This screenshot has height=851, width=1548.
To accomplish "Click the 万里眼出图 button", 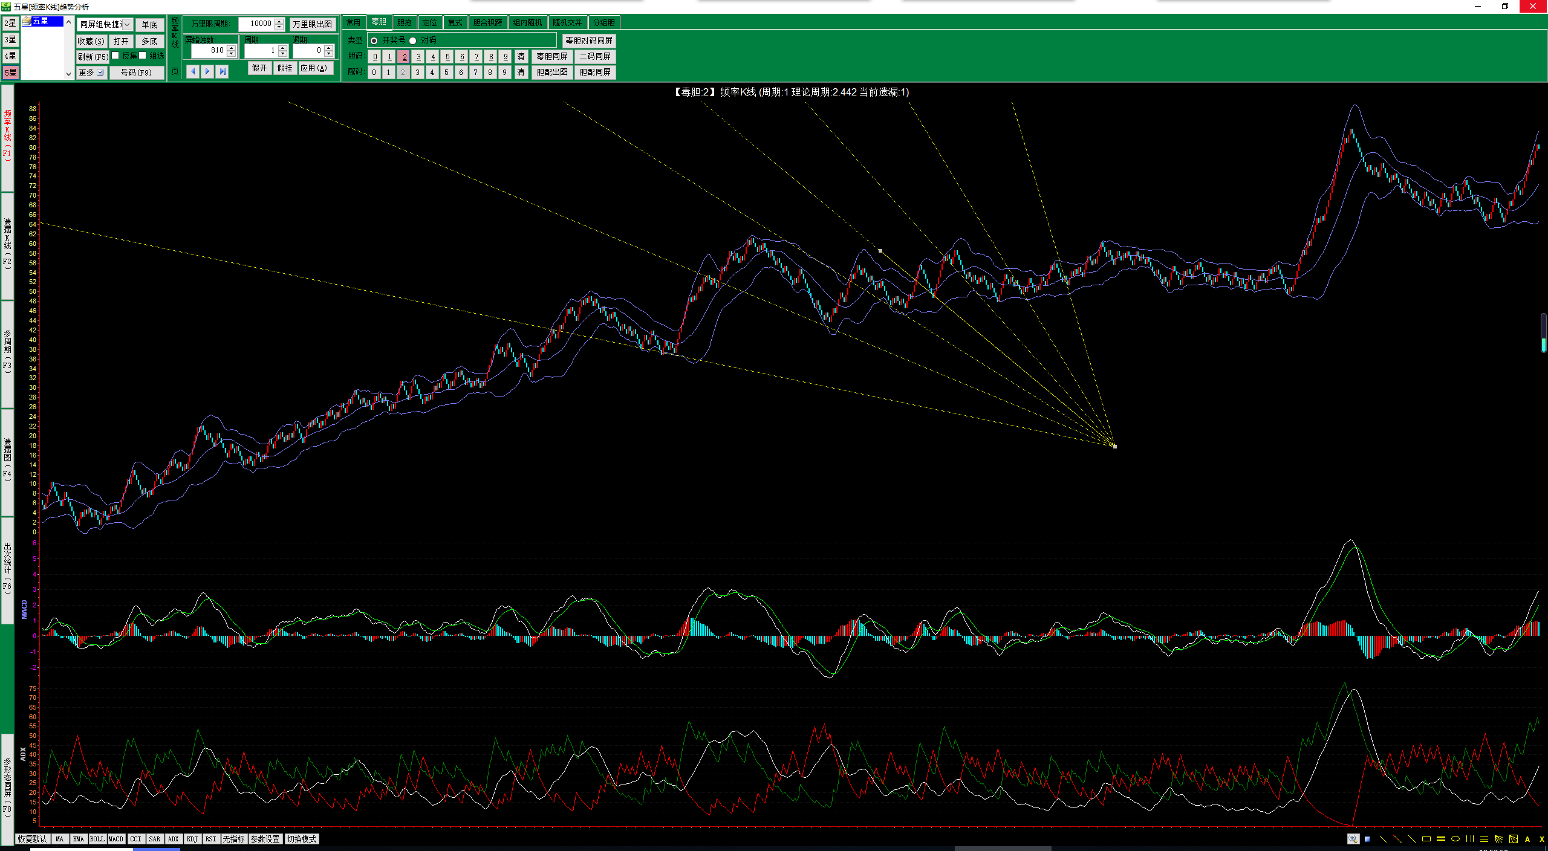I will click(x=312, y=24).
